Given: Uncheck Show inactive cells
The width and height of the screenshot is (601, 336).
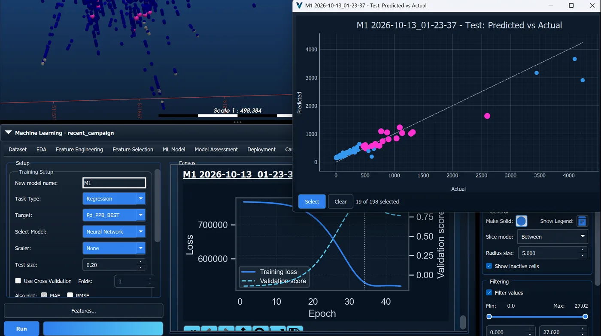Looking at the screenshot, I should tap(489, 266).
